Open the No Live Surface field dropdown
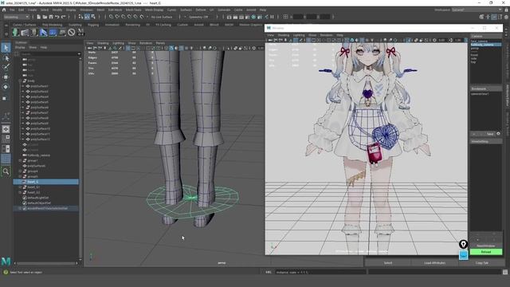 [162, 17]
